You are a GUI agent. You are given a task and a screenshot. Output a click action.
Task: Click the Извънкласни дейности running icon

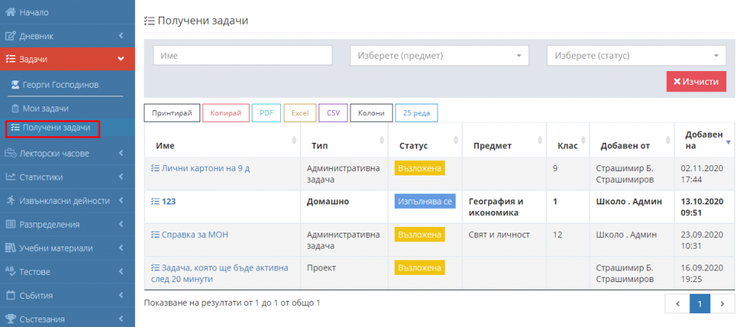pos(10,200)
